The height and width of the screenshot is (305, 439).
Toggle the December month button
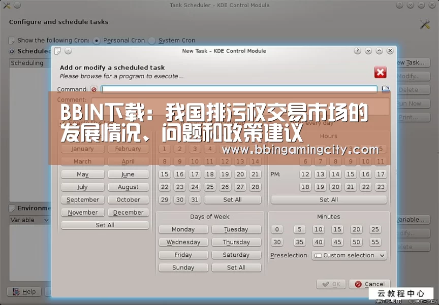pyautogui.click(x=128, y=213)
